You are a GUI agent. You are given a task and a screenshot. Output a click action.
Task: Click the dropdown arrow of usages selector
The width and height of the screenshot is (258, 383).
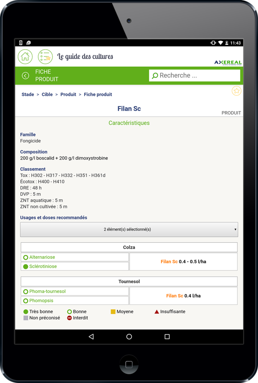[x=235, y=229]
